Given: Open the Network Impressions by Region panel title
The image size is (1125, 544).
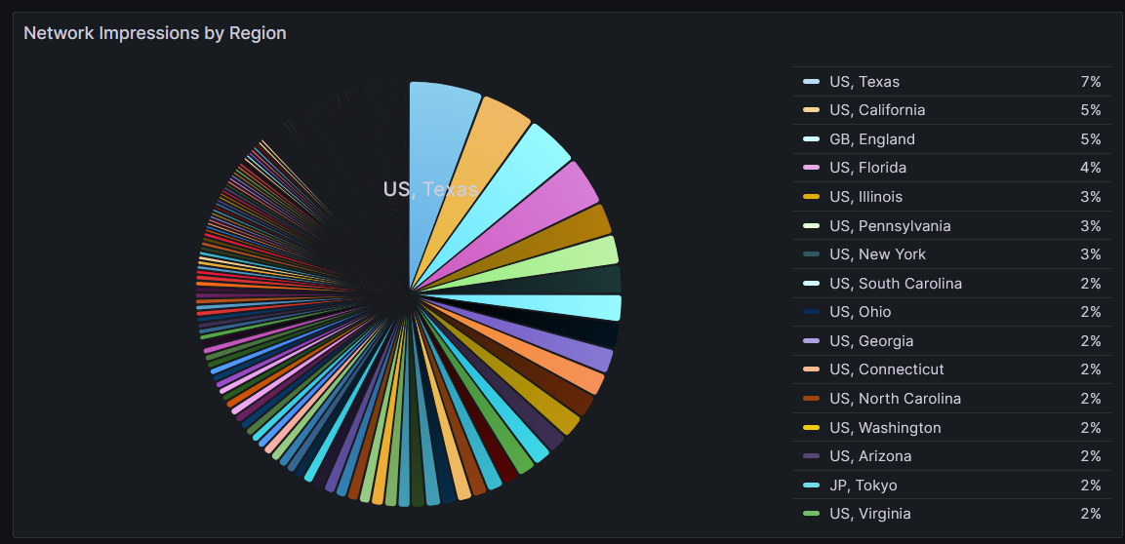Looking at the screenshot, I should [154, 33].
